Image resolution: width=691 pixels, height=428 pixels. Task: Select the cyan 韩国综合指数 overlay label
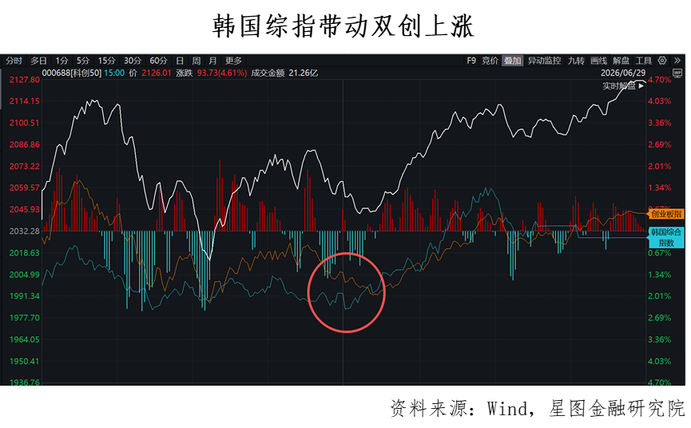[x=666, y=237]
